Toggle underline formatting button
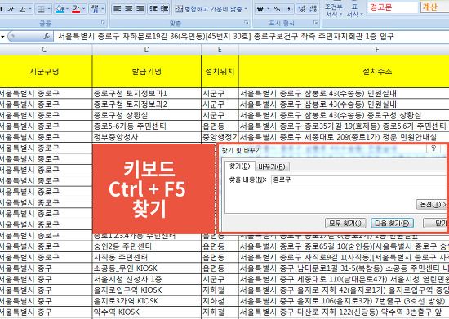 pyautogui.click(x=22, y=9)
